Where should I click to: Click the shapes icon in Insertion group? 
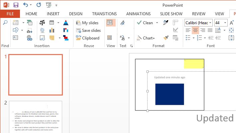(16, 30)
